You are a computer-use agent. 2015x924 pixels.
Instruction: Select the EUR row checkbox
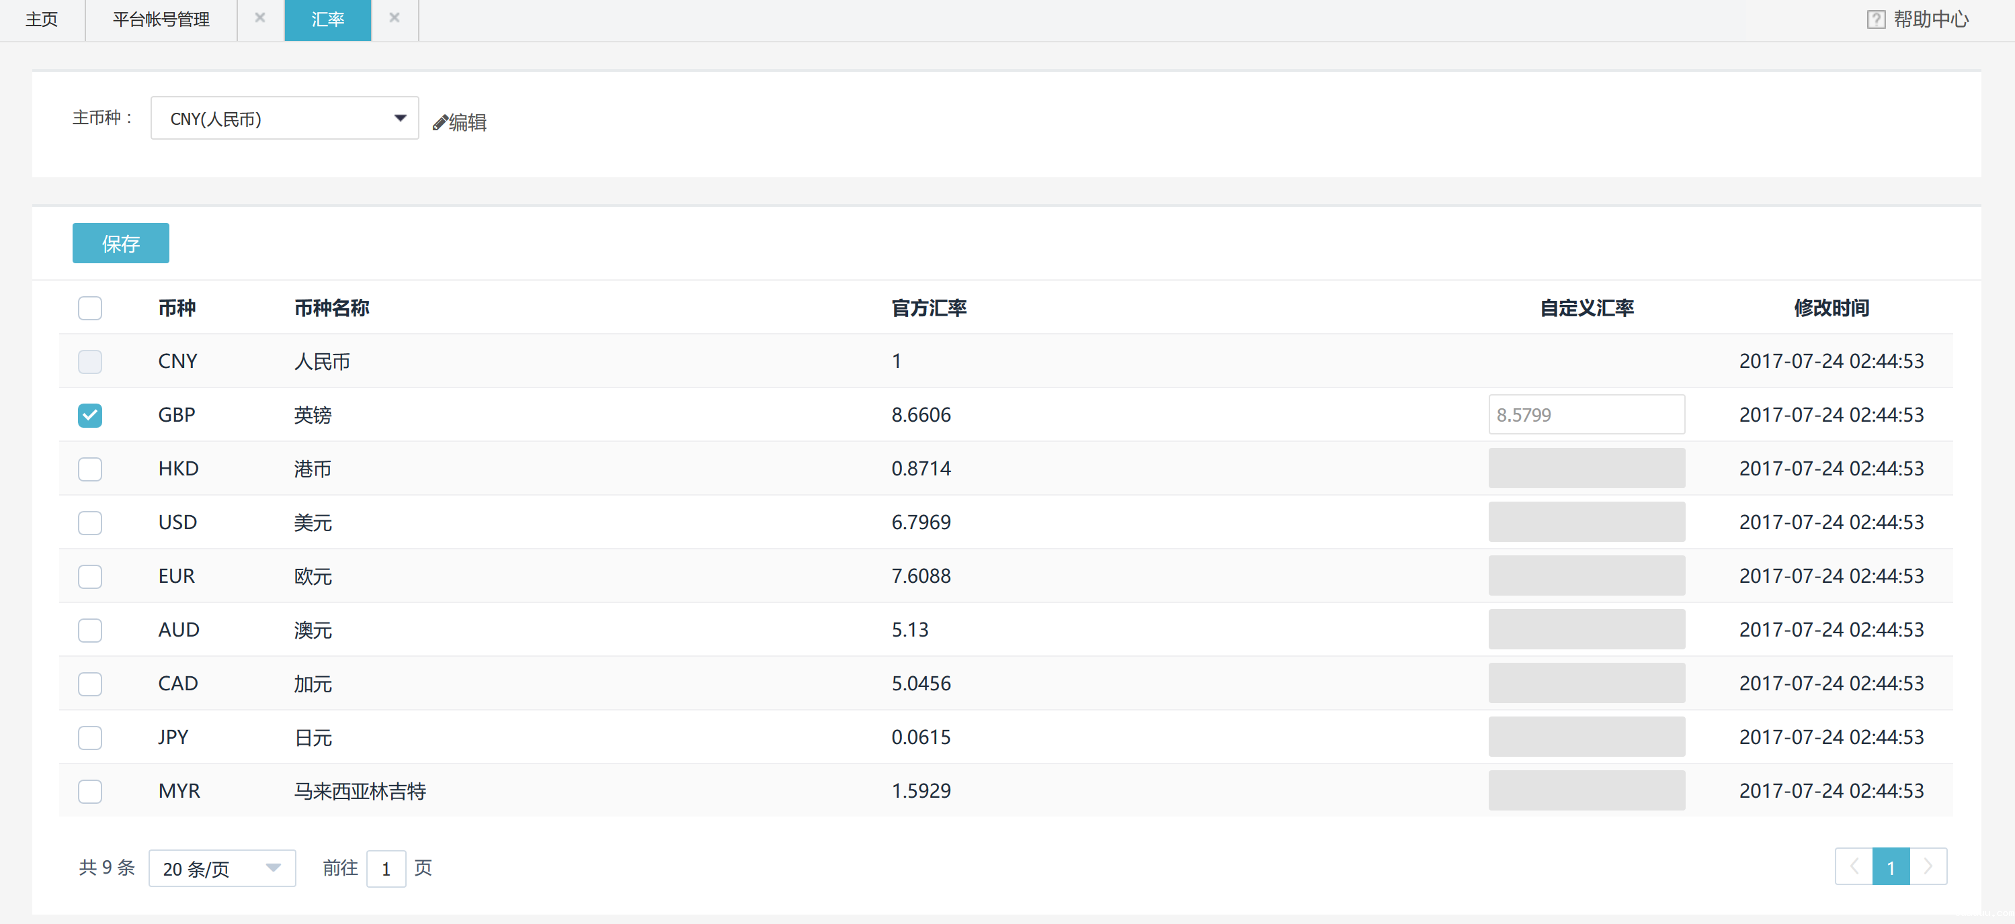pyautogui.click(x=90, y=576)
